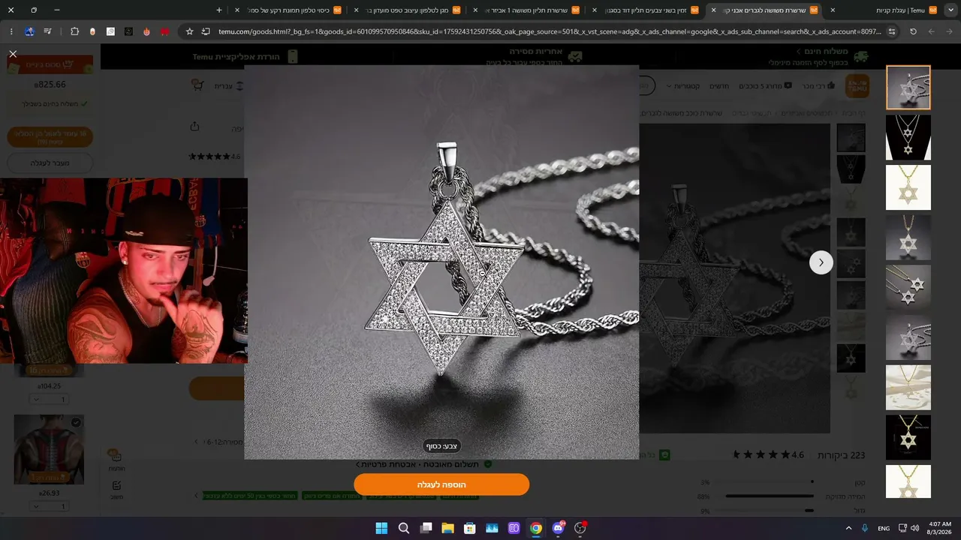Click the share icon on the product page
961x540 pixels.
click(194, 126)
